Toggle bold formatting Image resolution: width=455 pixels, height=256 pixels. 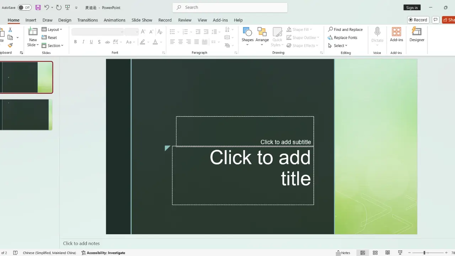75,42
